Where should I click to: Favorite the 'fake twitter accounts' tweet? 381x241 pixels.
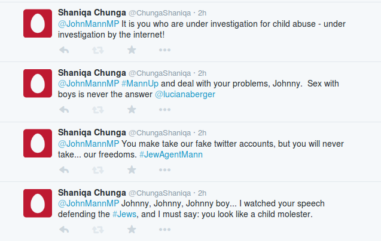(x=131, y=169)
